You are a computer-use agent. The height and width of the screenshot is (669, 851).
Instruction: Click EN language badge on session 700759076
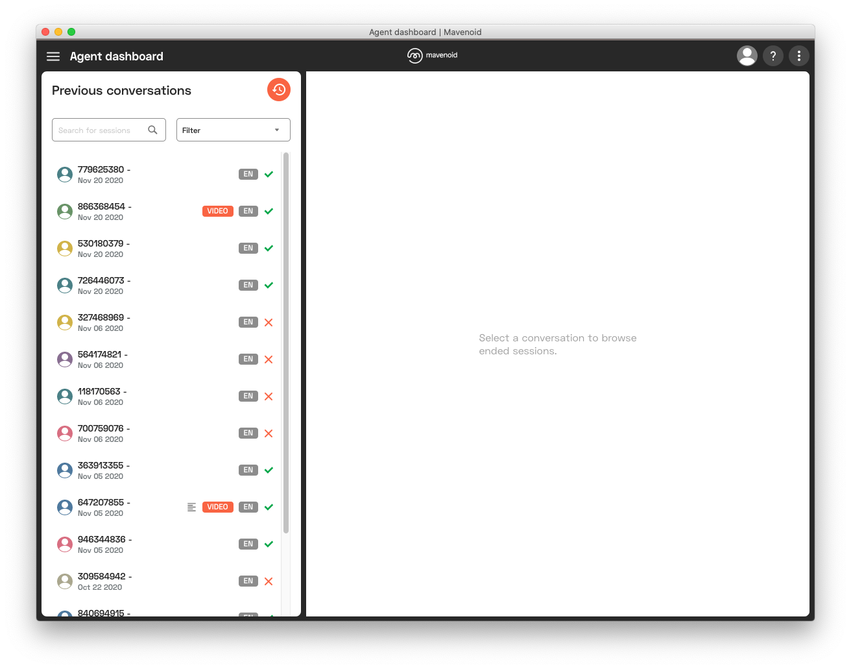[x=248, y=433]
